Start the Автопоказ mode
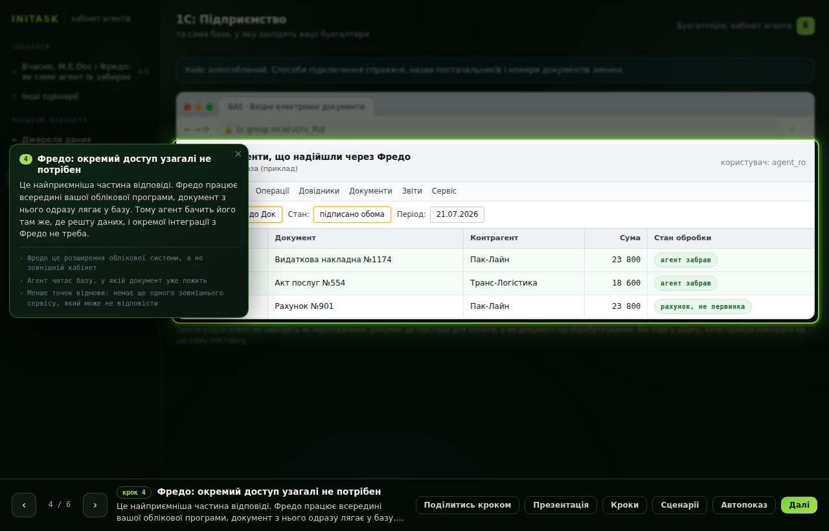 tap(744, 505)
